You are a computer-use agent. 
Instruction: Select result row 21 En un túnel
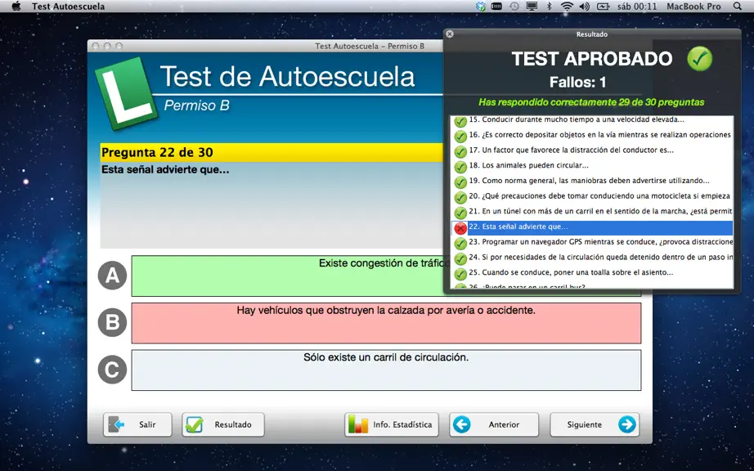(x=592, y=212)
